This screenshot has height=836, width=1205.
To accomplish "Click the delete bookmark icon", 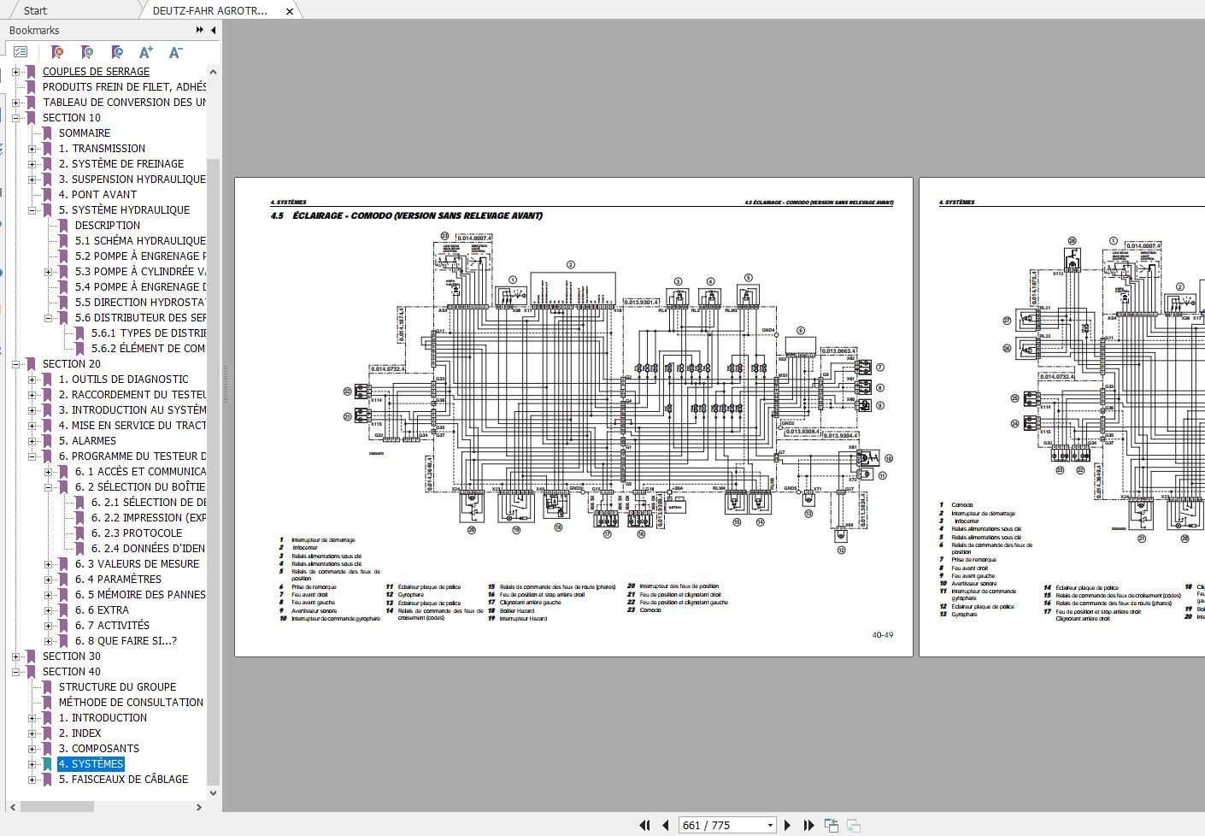I will coord(57,53).
